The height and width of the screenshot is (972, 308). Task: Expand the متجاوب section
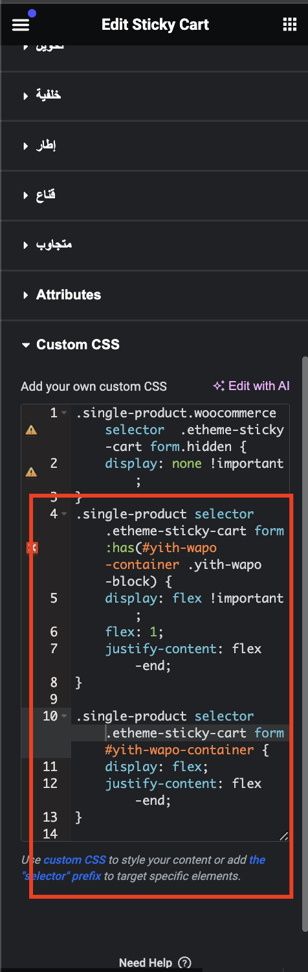pyautogui.click(x=47, y=245)
